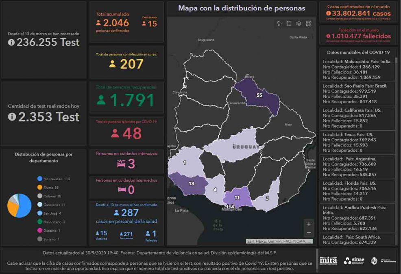This screenshot has height=274, width=401.
Task: Click the map Home default extent icon
Action: (x=279, y=24)
